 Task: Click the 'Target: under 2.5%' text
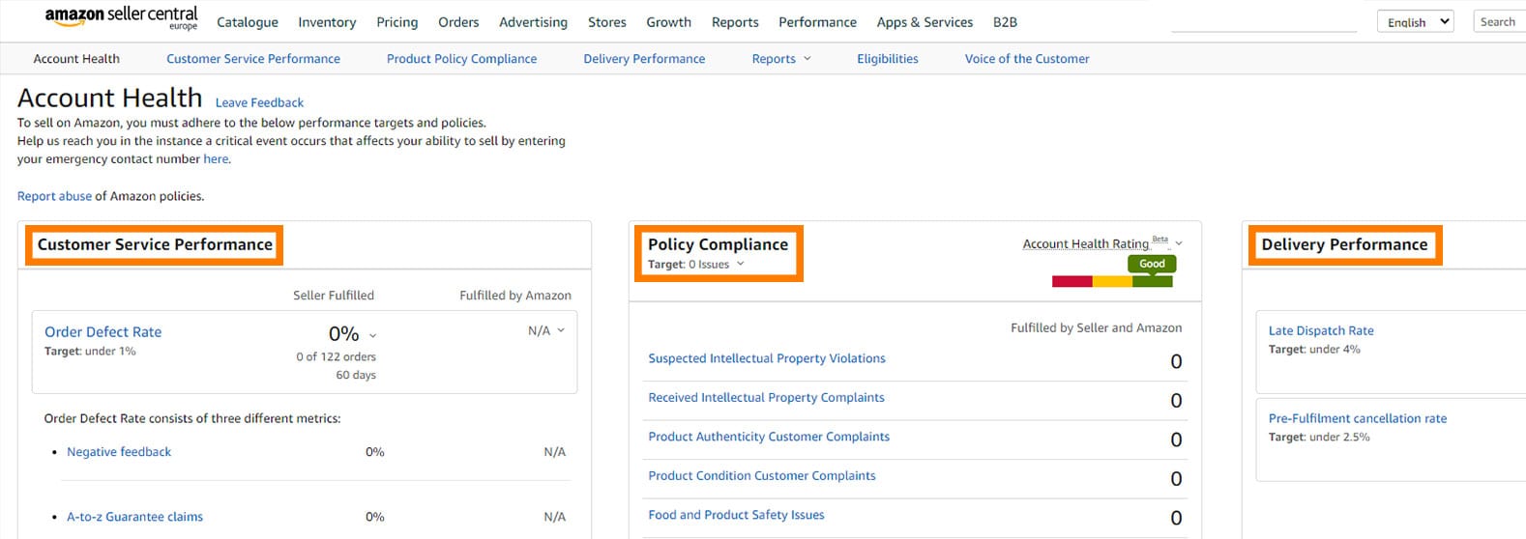coord(1319,438)
